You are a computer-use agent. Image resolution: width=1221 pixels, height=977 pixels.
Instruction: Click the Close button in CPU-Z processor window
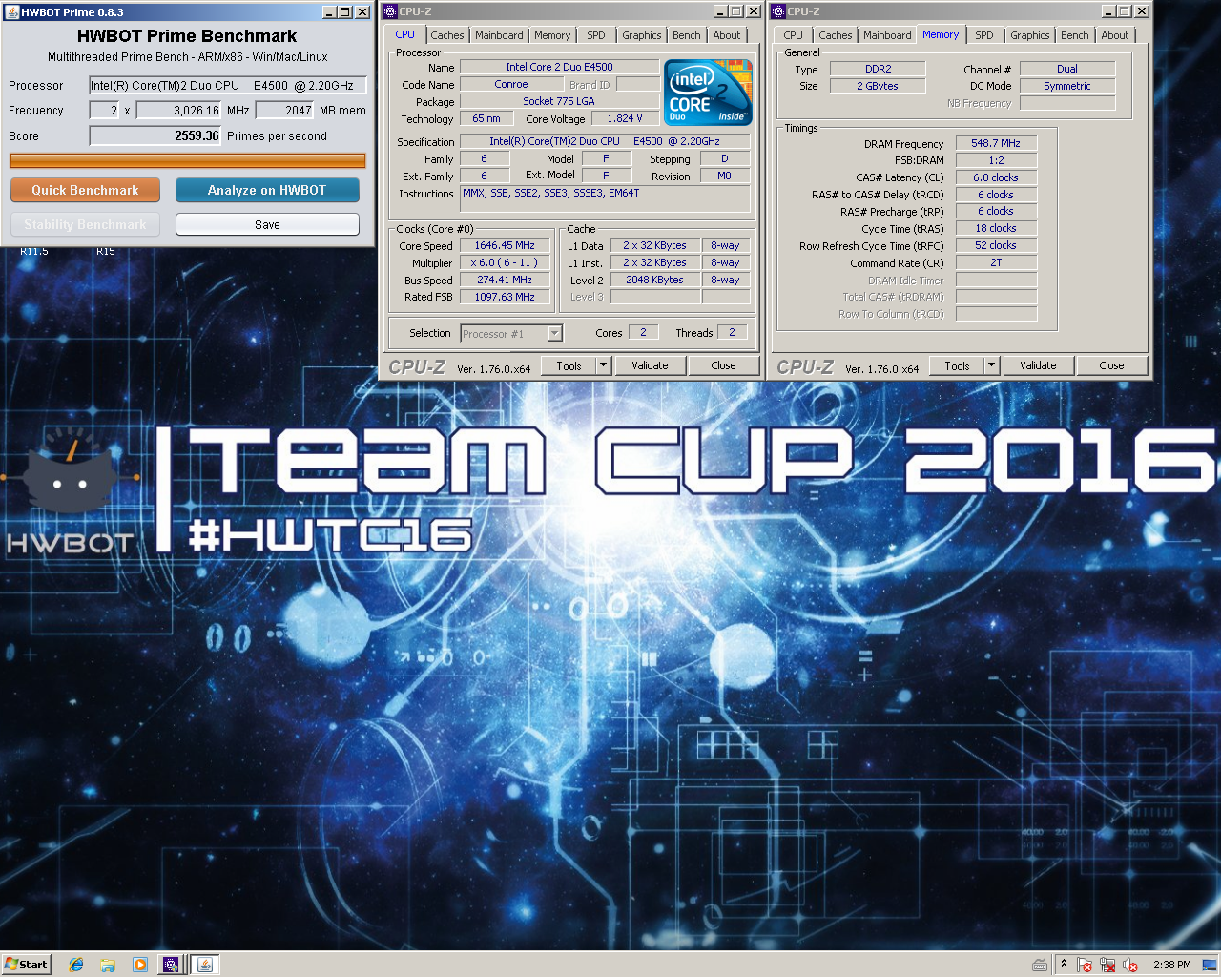pyautogui.click(x=723, y=365)
